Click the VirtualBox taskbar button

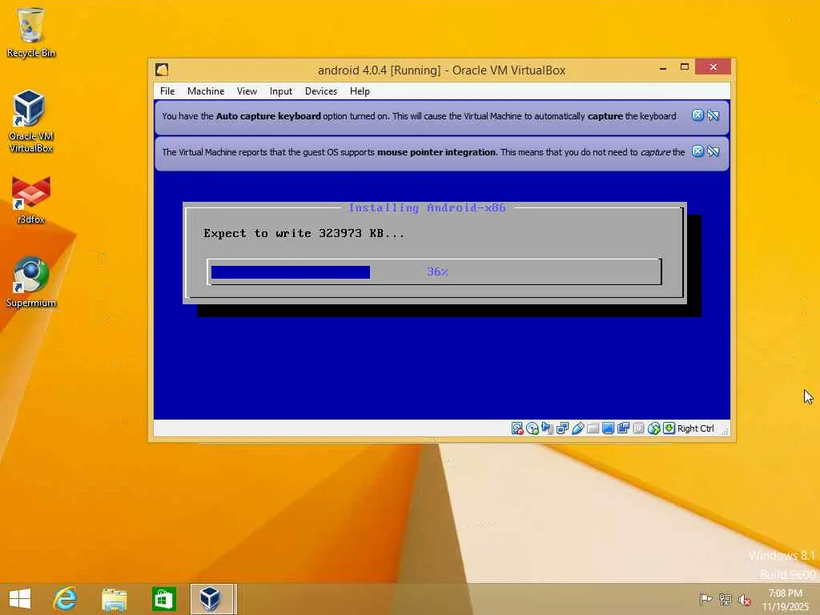[x=213, y=599]
